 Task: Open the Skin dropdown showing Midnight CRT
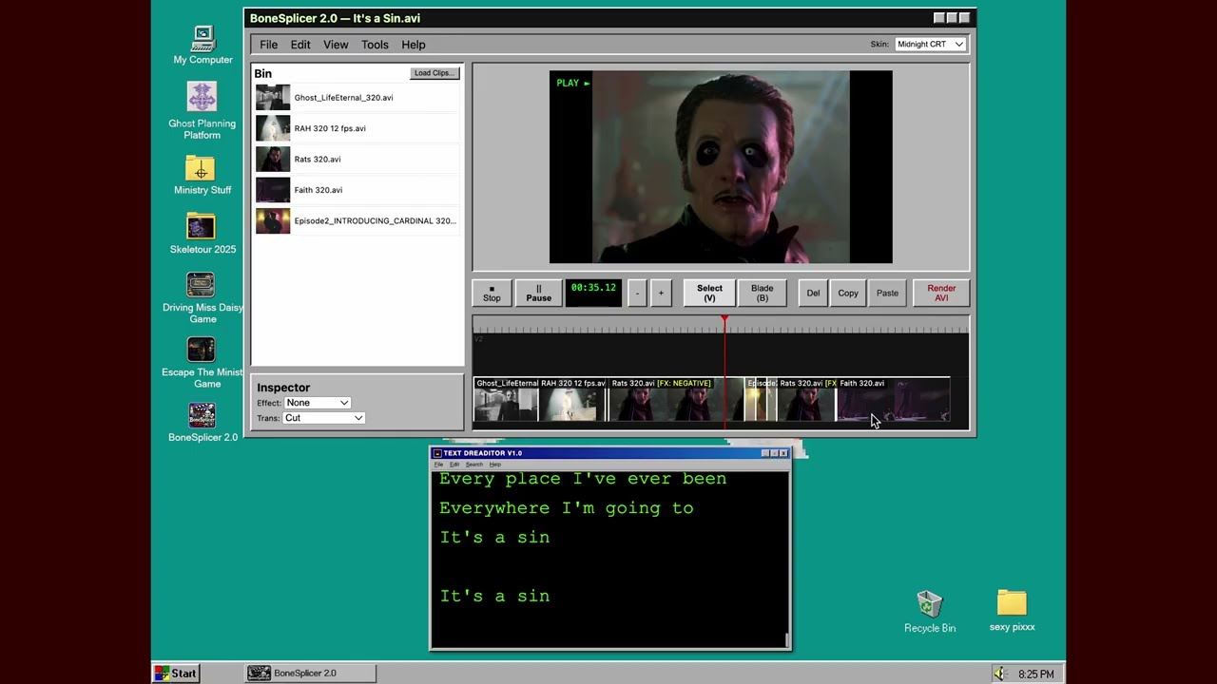(x=930, y=44)
